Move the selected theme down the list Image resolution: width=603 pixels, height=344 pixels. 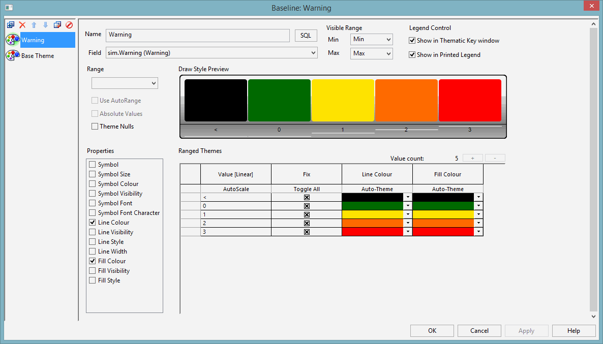[45, 24]
